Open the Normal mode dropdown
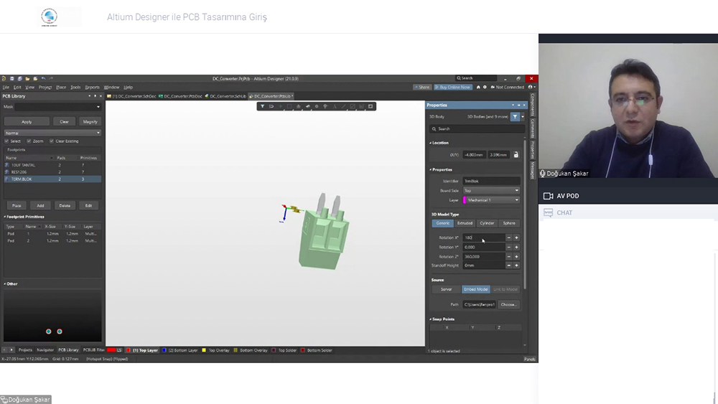Screen dimensions: 718x404 coord(52,133)
